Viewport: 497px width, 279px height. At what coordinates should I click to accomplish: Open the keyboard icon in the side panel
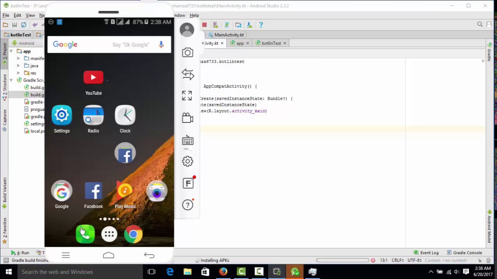click(x=188, y=140)
